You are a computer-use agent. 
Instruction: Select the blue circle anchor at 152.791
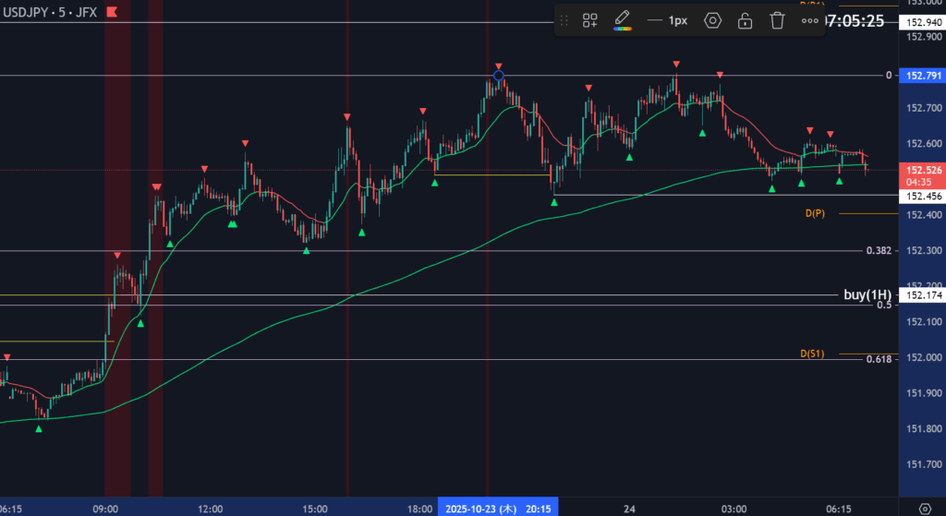pyautogui.click(x=499, y=76)
